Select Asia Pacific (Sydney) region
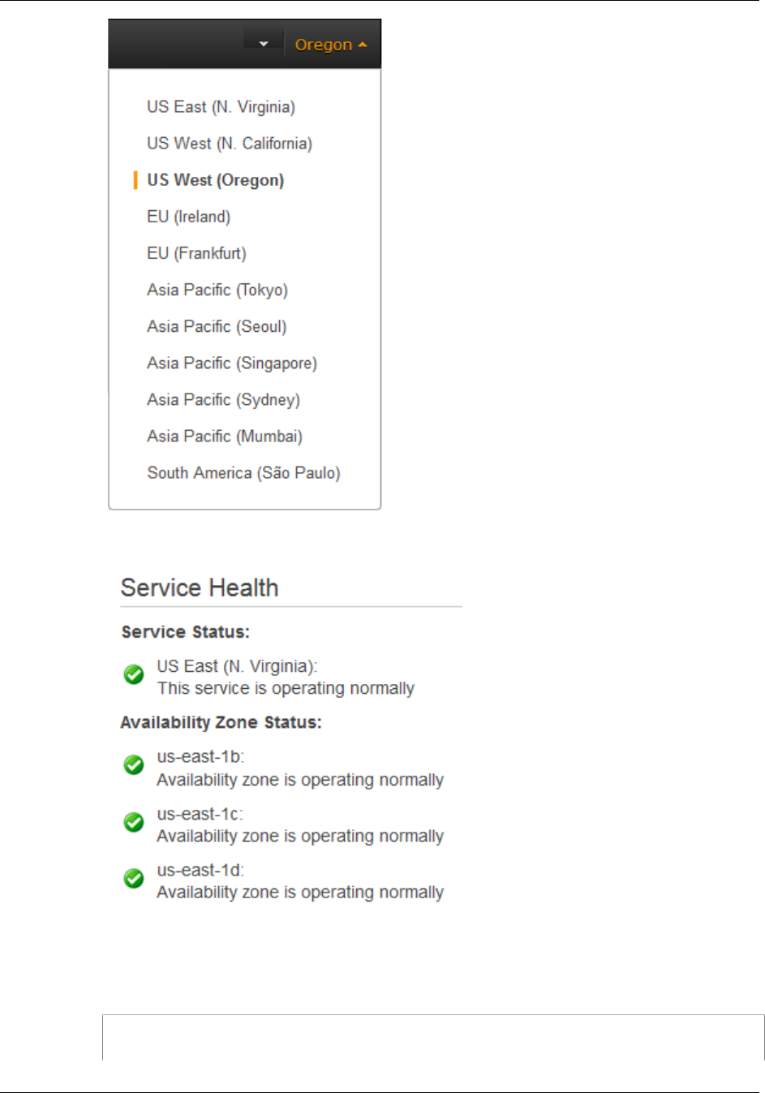Screen dimensions: 765x1093 (223, 399)
